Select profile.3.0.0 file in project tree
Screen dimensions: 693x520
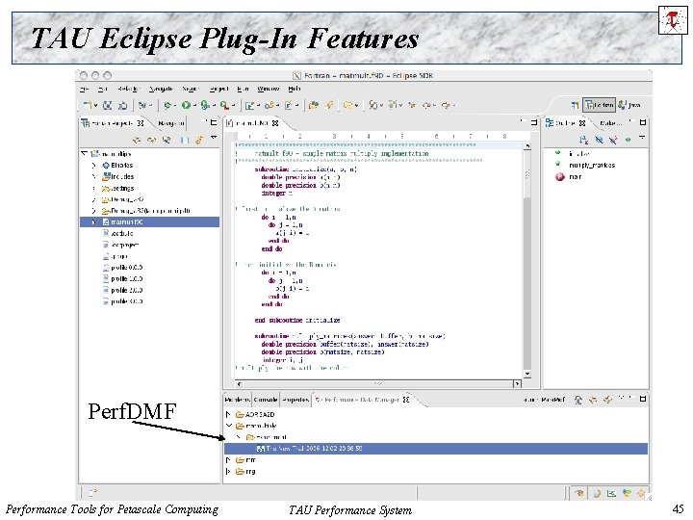pos(122,301)
